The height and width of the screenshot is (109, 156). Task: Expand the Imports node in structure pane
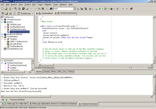point(2,61)
